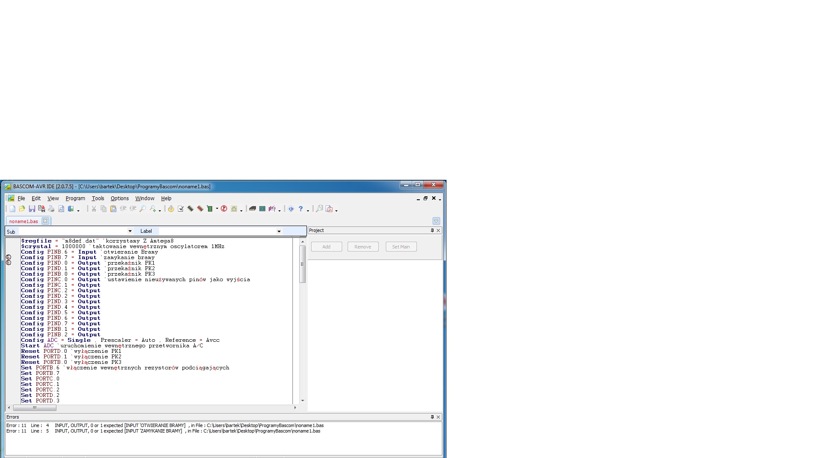Toggle the error marker on line 4
This screenshot has width=815, height=458.
[8, 257]
